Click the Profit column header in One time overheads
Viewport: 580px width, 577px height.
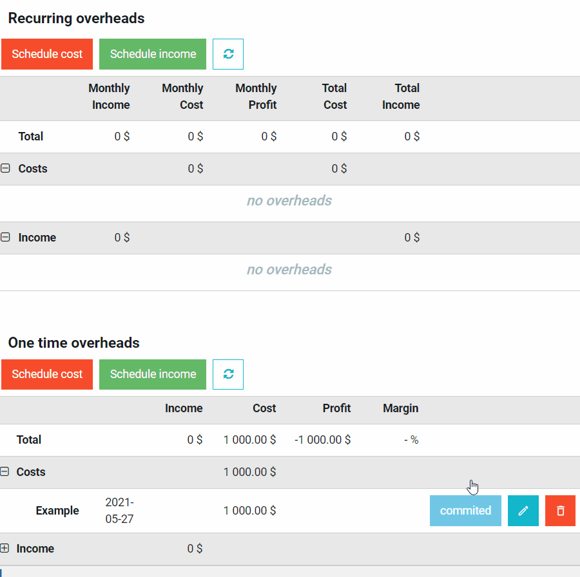336,408
